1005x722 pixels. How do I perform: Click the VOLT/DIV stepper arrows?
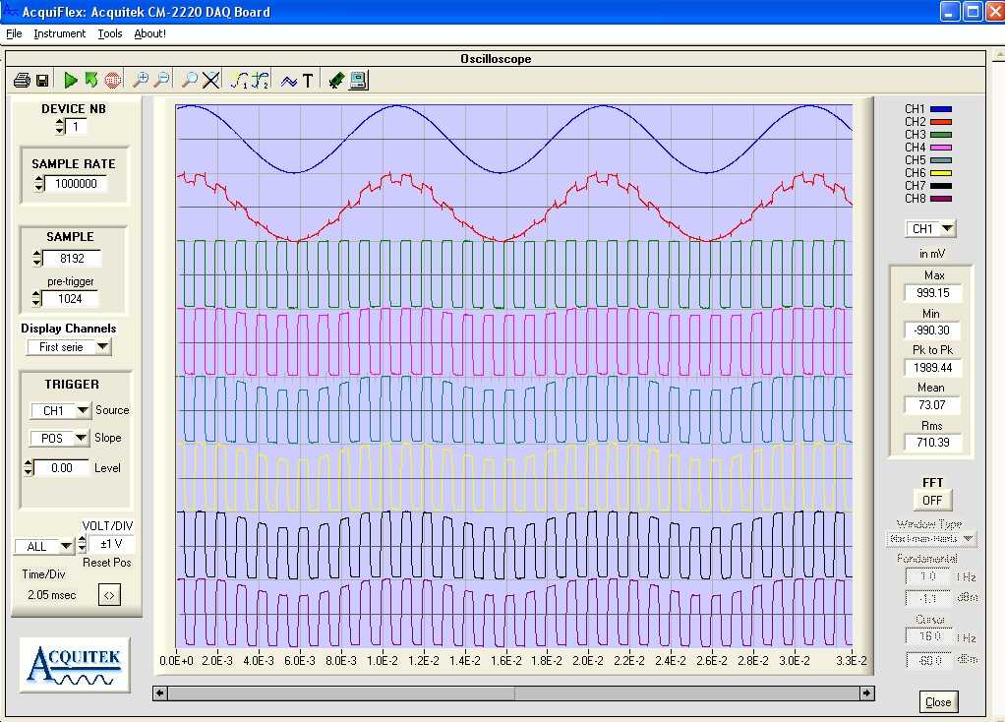tap(82, 544)
